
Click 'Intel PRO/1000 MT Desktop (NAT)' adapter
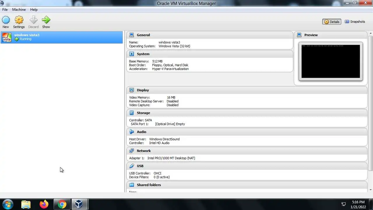pos(171,158)
